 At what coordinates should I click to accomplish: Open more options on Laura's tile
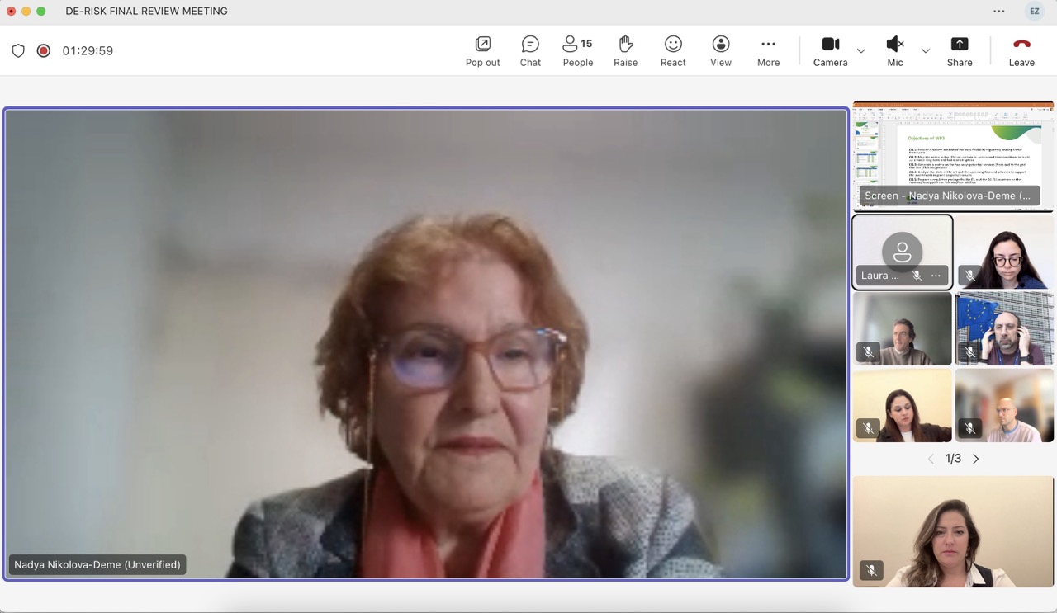coord(936,276)
